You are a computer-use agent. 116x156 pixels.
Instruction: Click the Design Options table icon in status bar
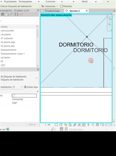click(61, 129)
